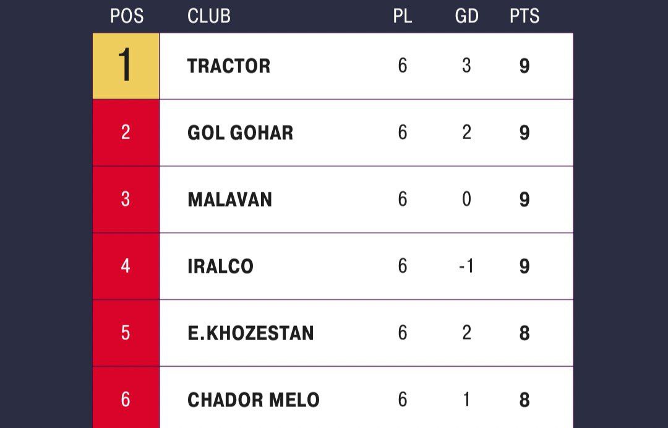Select E.Khozestan in the table
668x428 pixels.
coord(250,333)
